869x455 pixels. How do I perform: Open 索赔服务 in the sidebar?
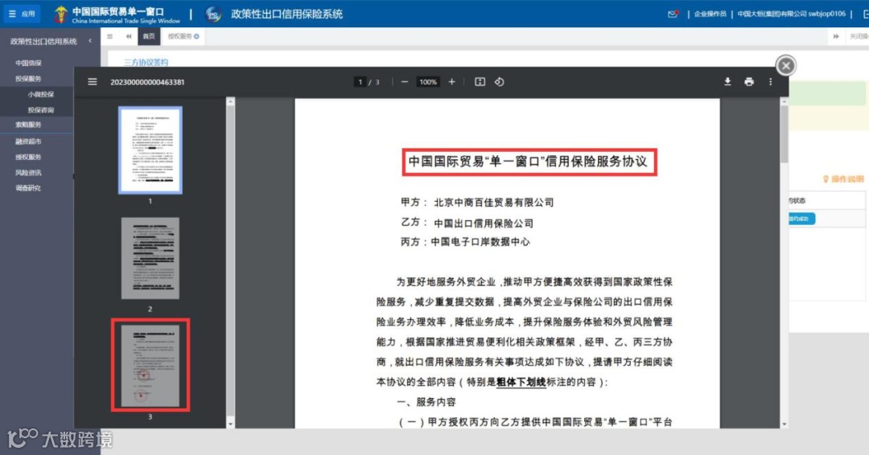tap(28, 125)
